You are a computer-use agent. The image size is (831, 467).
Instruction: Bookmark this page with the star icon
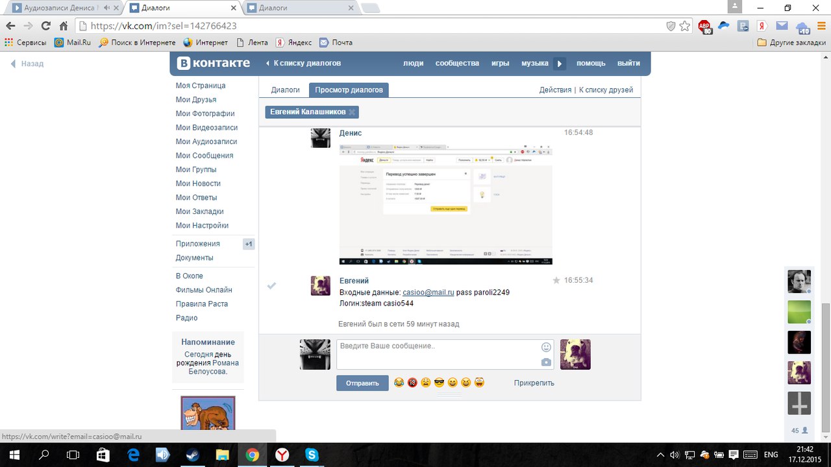tap(685, 26)
